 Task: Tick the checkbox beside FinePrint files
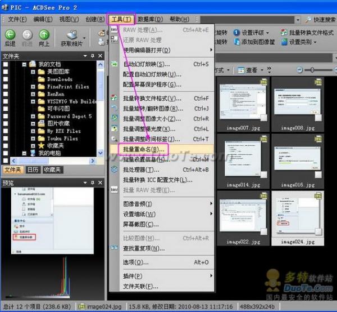(x=6, y=86)
